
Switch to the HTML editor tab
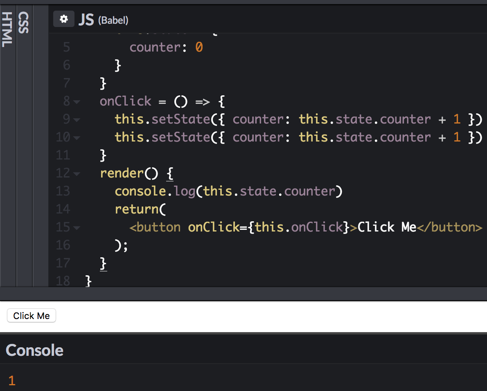tap(7, 29)
